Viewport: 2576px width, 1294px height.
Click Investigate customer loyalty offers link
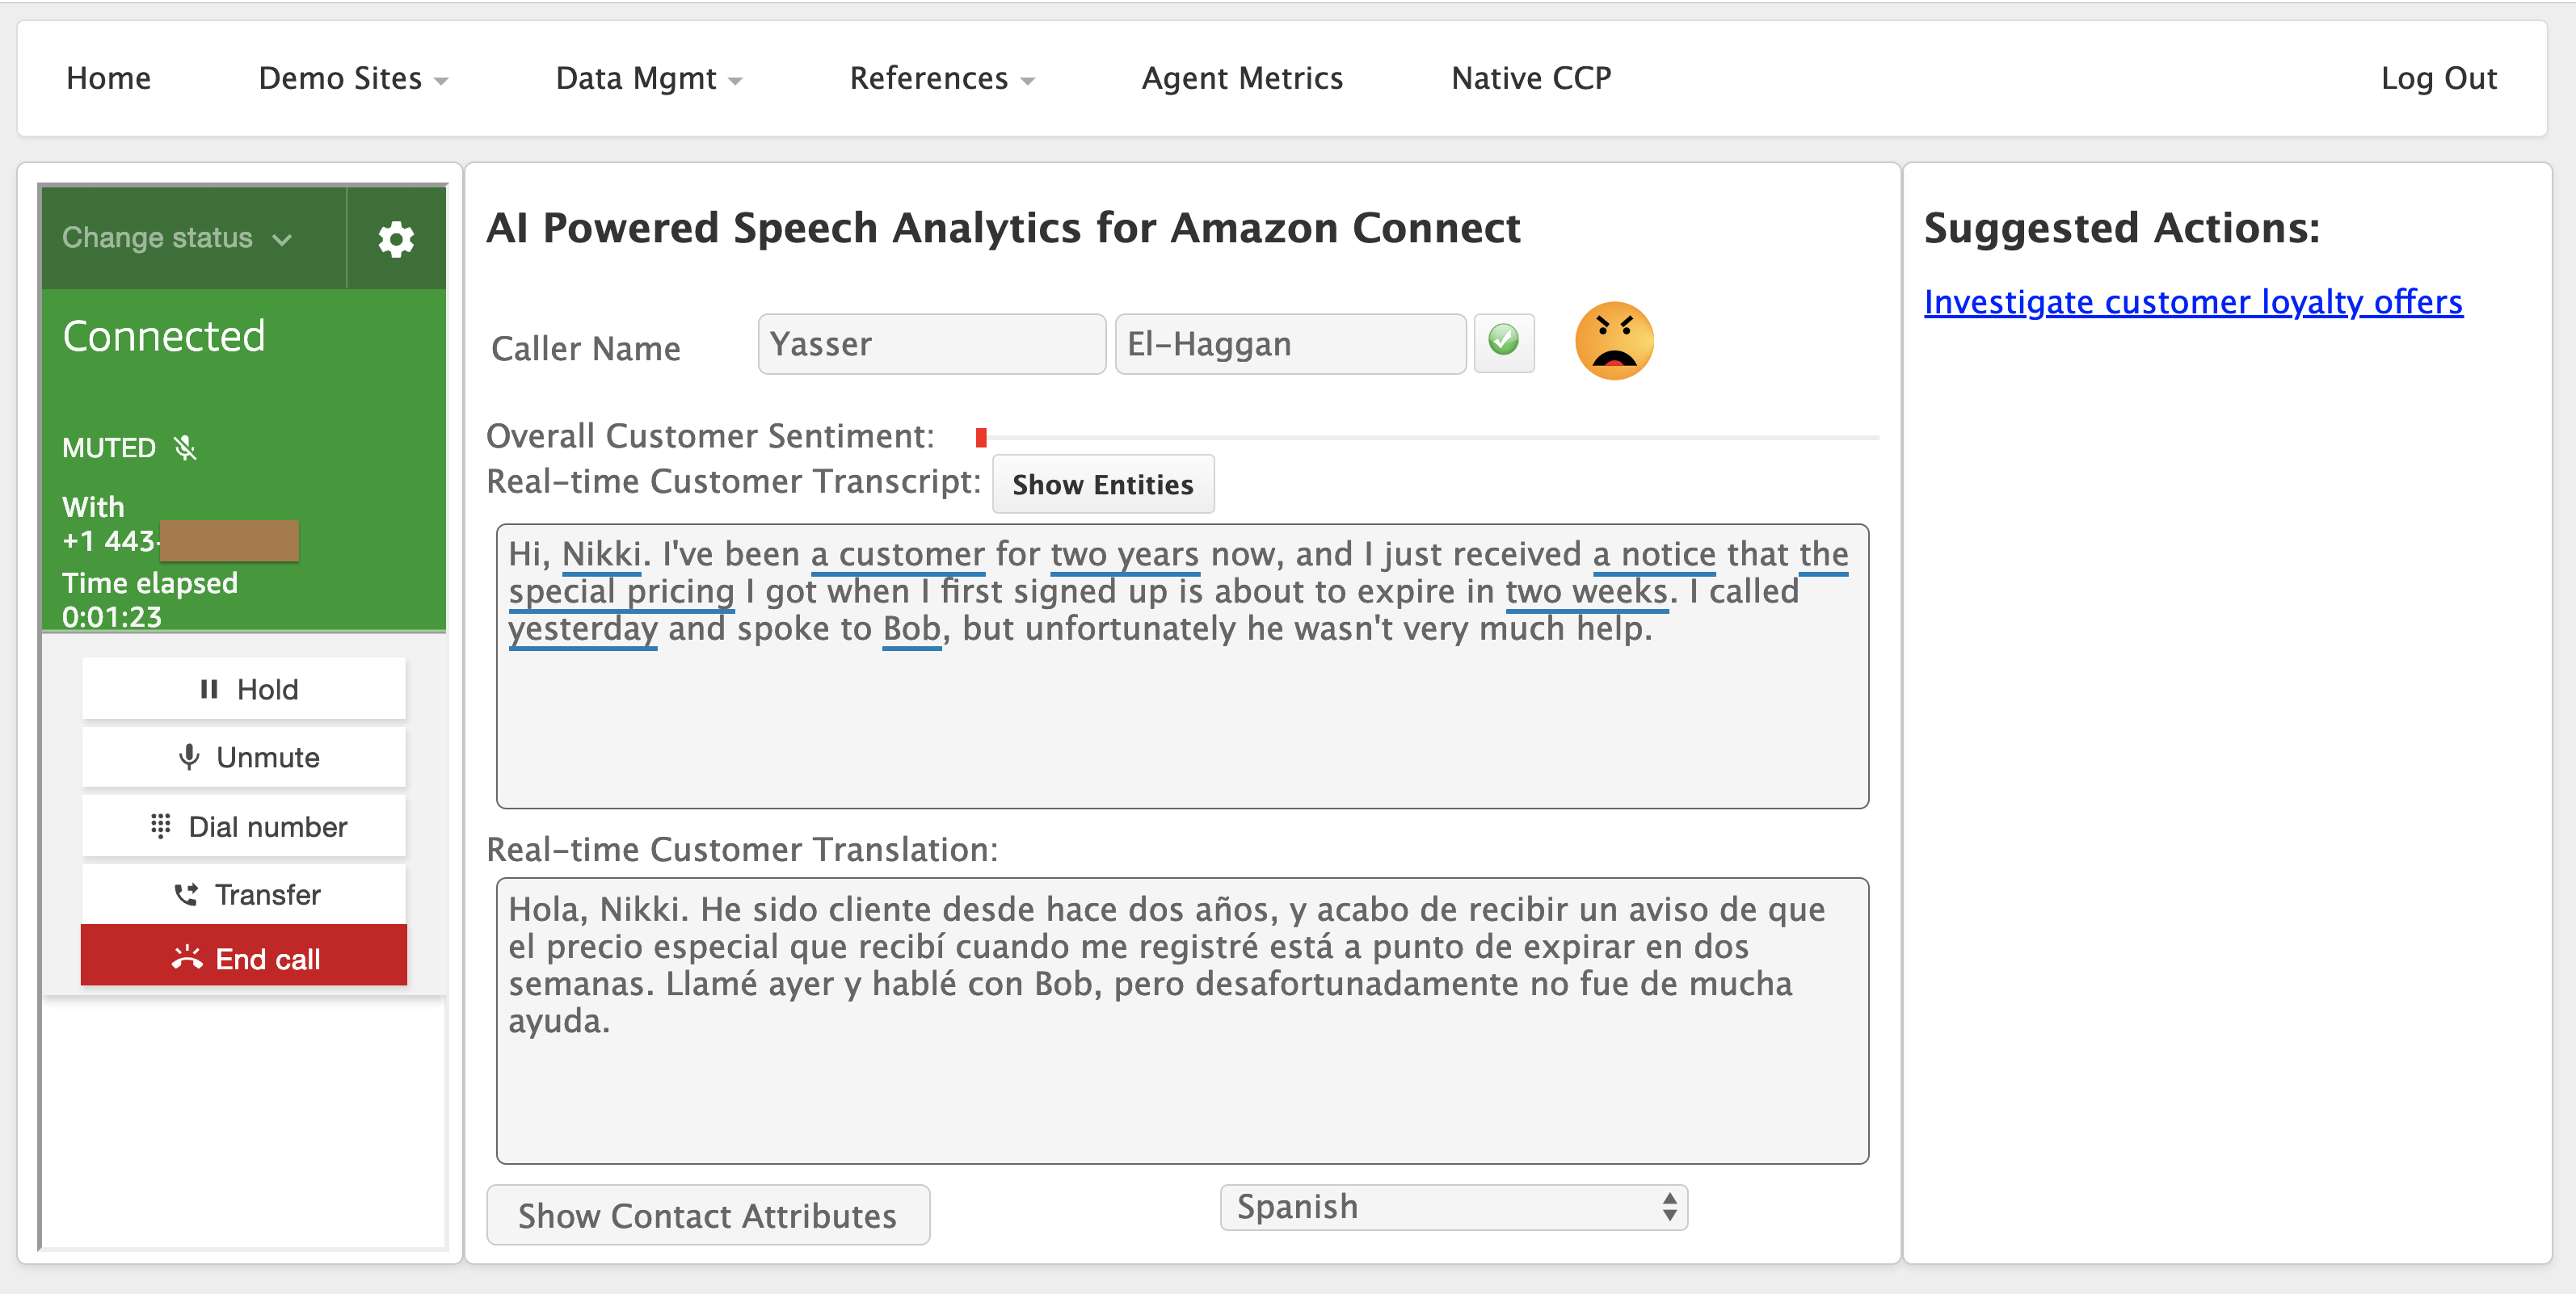pyautogui.click(x=2193, y=302)
